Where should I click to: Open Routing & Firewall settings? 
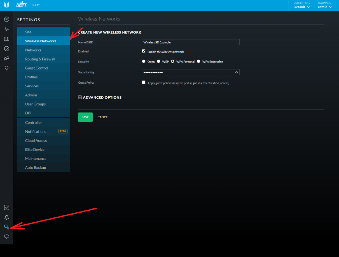[44, 59]
